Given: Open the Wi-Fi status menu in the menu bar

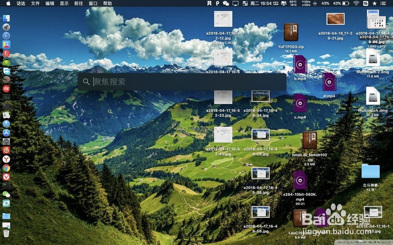Looking at the screenshot, I should [x=355, y=4].
